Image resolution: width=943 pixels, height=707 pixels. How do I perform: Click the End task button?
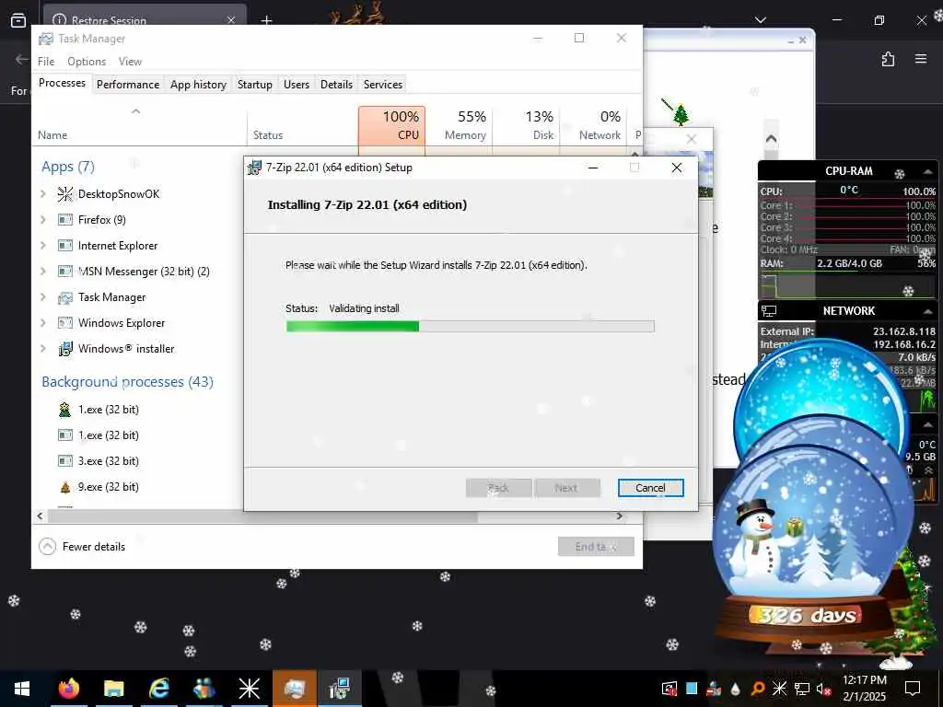click(x=596, y=547)
